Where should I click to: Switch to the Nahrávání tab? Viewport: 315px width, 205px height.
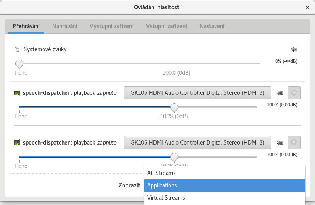tap(65, 26)
